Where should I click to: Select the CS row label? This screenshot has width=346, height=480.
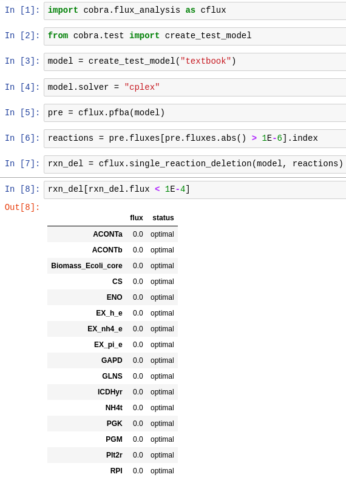(117, 282)
